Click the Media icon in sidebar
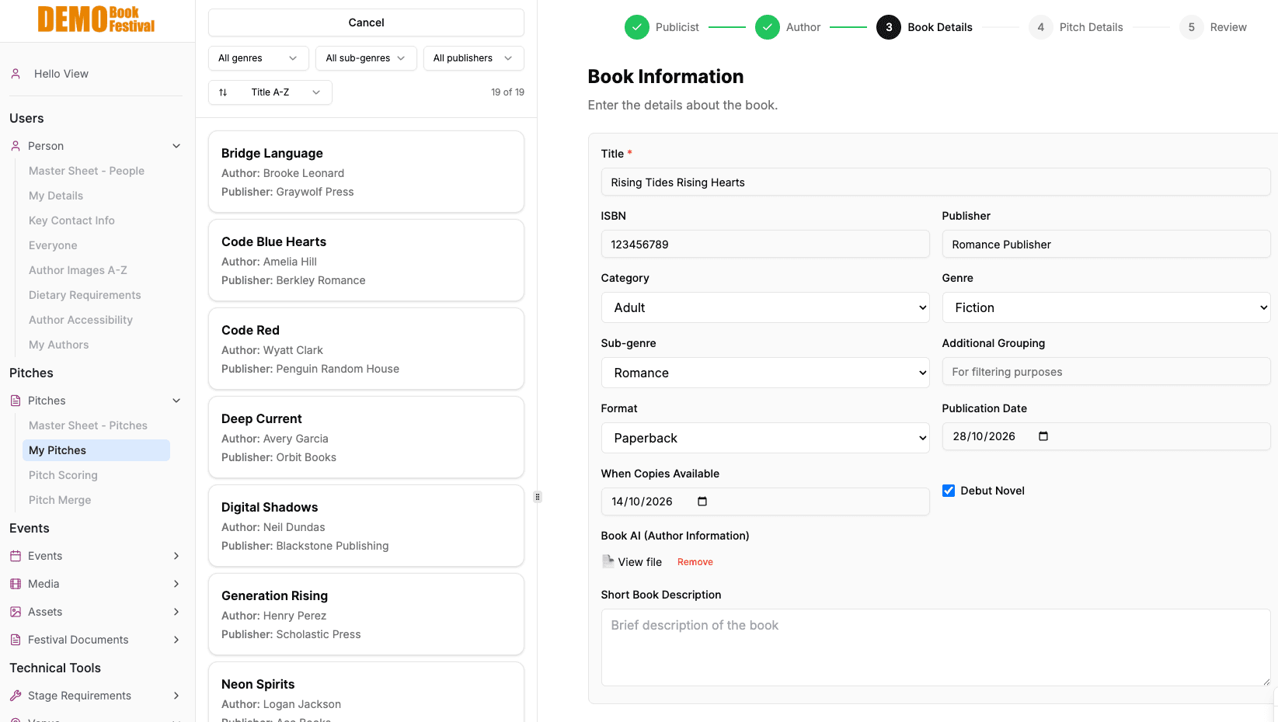The width and height of the screenshot is (1278, 722). click(x=14, y=584)
